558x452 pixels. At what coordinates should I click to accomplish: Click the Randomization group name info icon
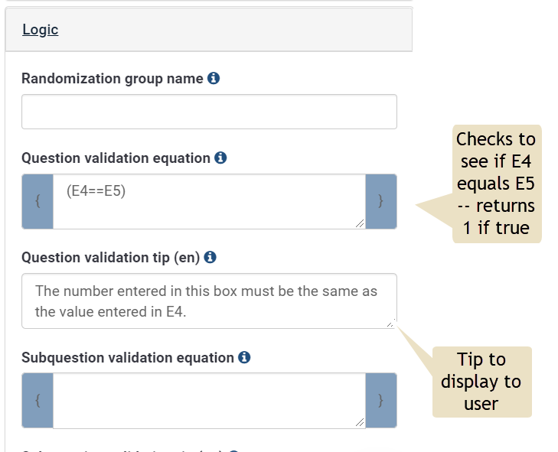pyautogui.click(x=214, y=78)
